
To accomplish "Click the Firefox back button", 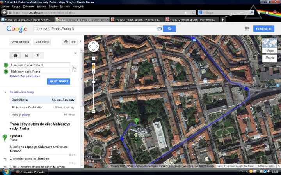I will click(x=4, y=12).
